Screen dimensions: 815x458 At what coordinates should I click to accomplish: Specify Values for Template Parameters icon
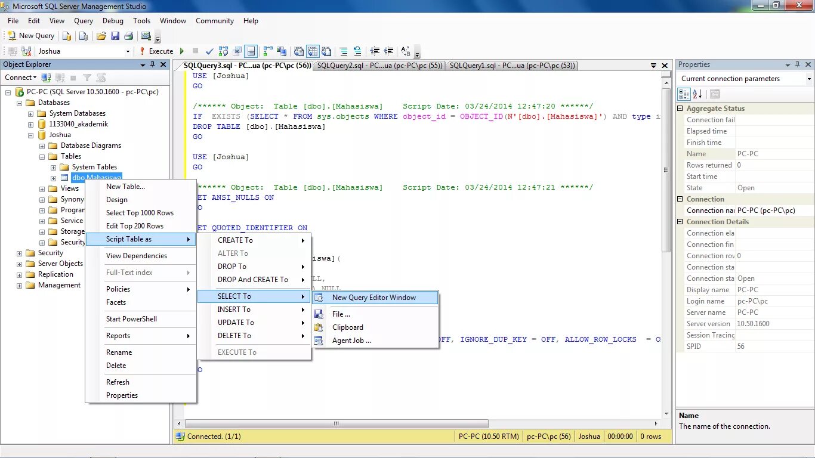click(x=406, y=51)
